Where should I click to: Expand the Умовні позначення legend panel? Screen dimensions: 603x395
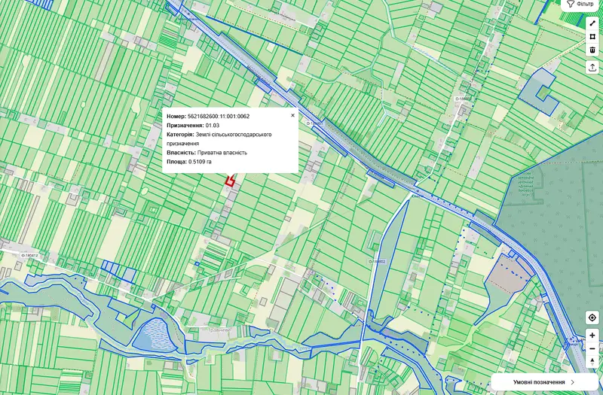pyautogui.click(x=544, y=382)
